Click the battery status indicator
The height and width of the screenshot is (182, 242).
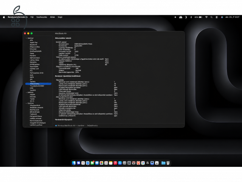point(198,17)
